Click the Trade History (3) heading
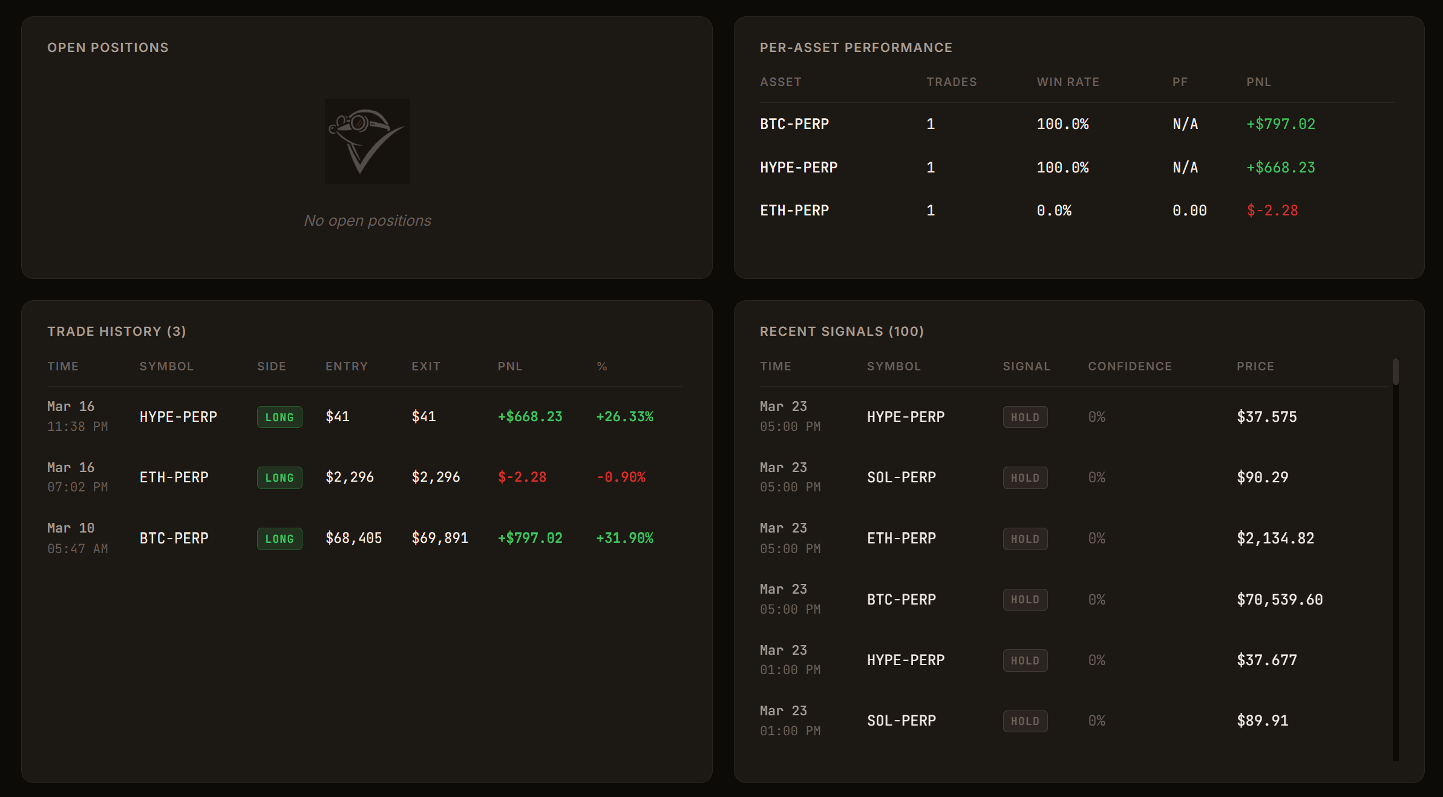This screenshot has width=1443, height=797. click(x=117, y=331)
